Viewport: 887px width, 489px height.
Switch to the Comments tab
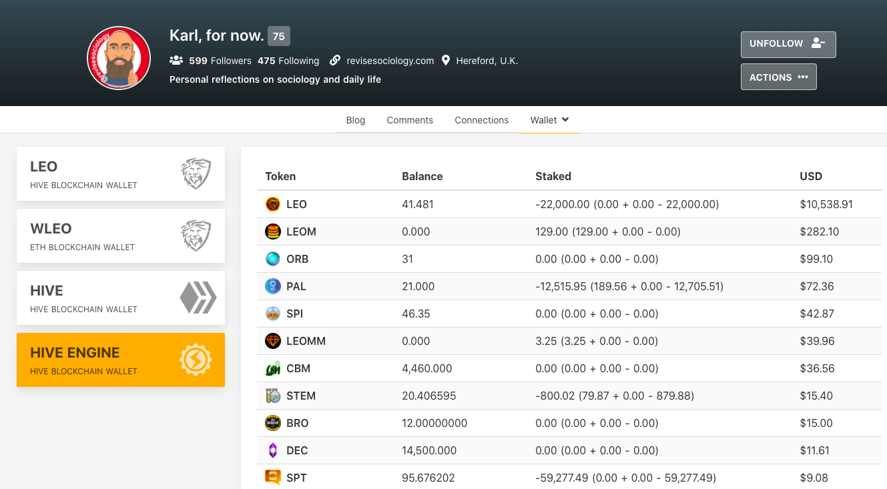pos(410,120)
